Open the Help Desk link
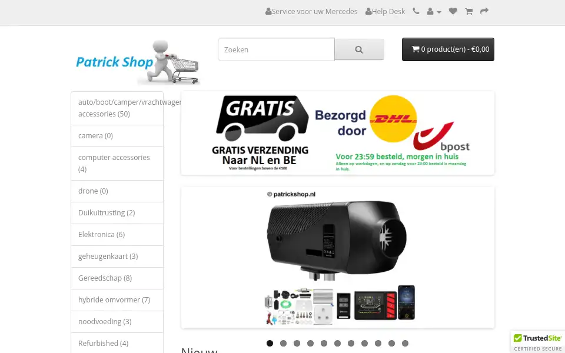Image resolution: width=565 pixels, height=353 pixels. 385,12
